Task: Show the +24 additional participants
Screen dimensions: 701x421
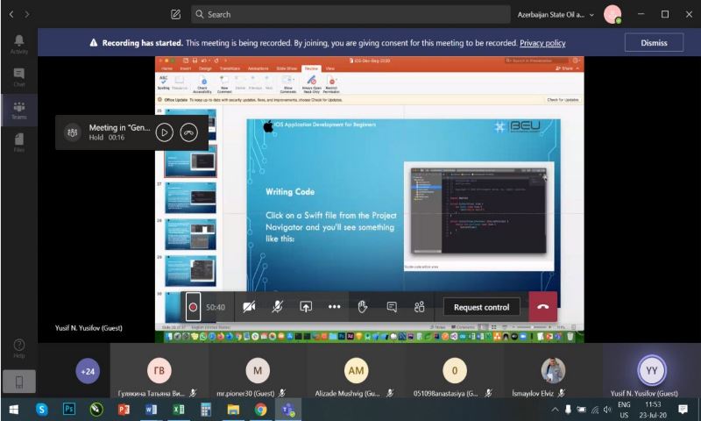Action: (x=88, y=371)
